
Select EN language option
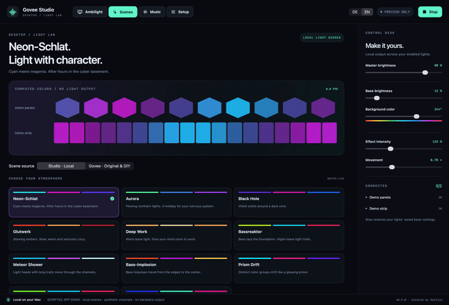point(367,12)
